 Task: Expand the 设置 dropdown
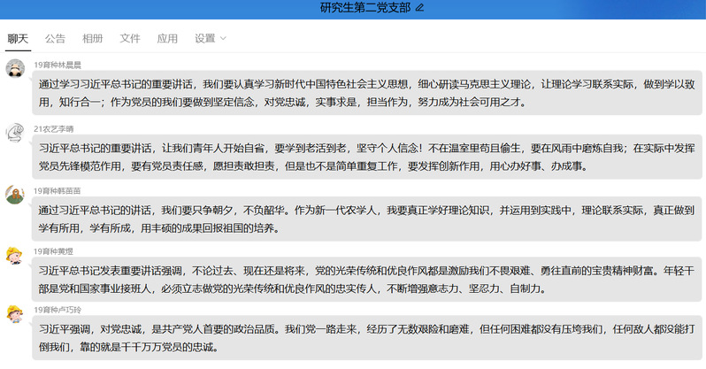210,39
